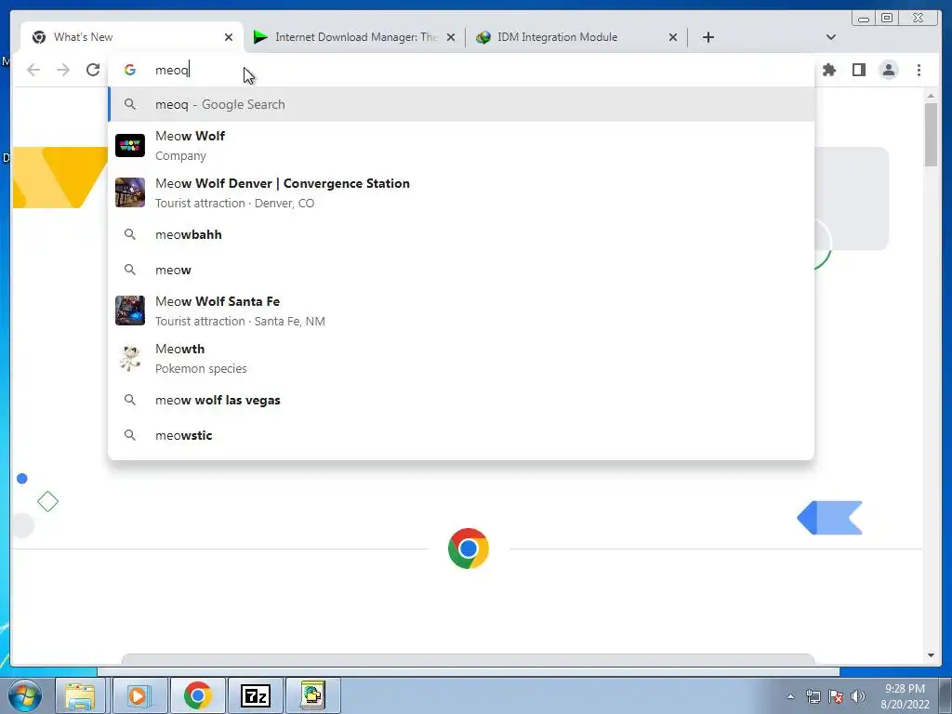Close the IDM Integration Module tab

tap(673, 37)
